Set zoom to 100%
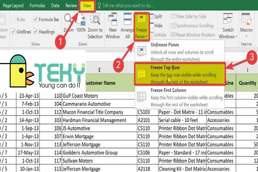 81,23
